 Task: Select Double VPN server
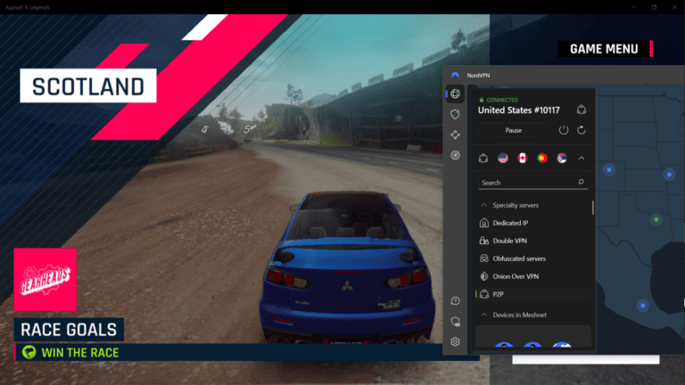tap(533, 241)
